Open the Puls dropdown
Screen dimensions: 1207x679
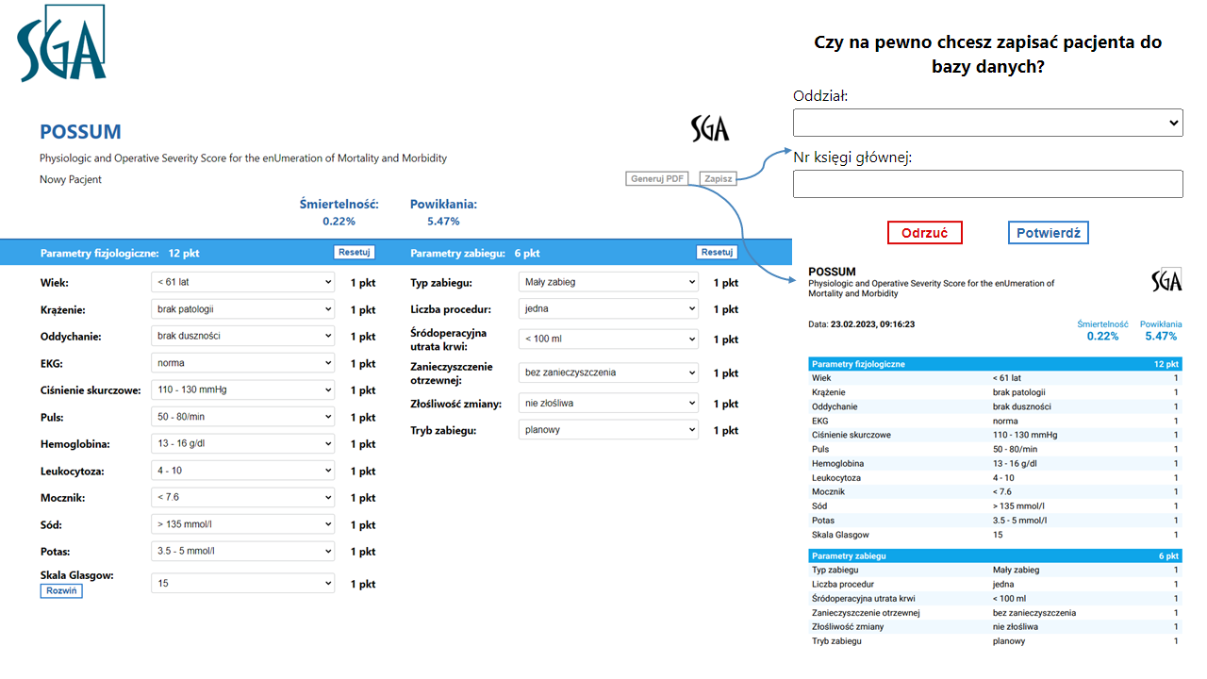243,417
